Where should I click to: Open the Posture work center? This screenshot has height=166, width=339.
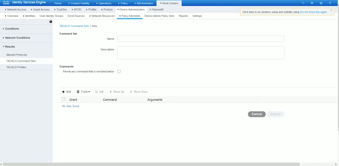107,9
